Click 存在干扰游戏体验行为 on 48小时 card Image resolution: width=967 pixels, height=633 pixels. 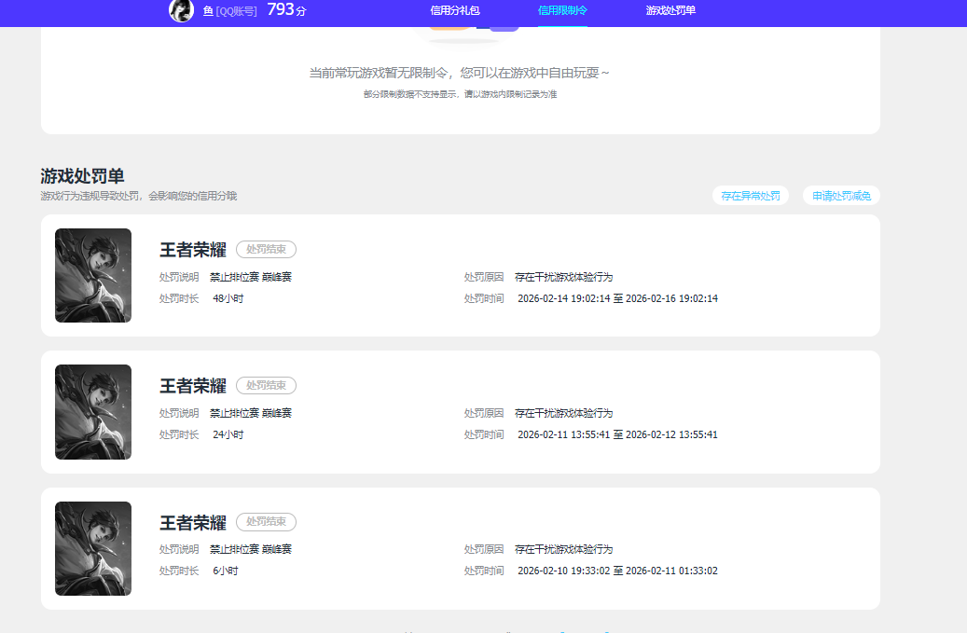(x=563, y=277)
